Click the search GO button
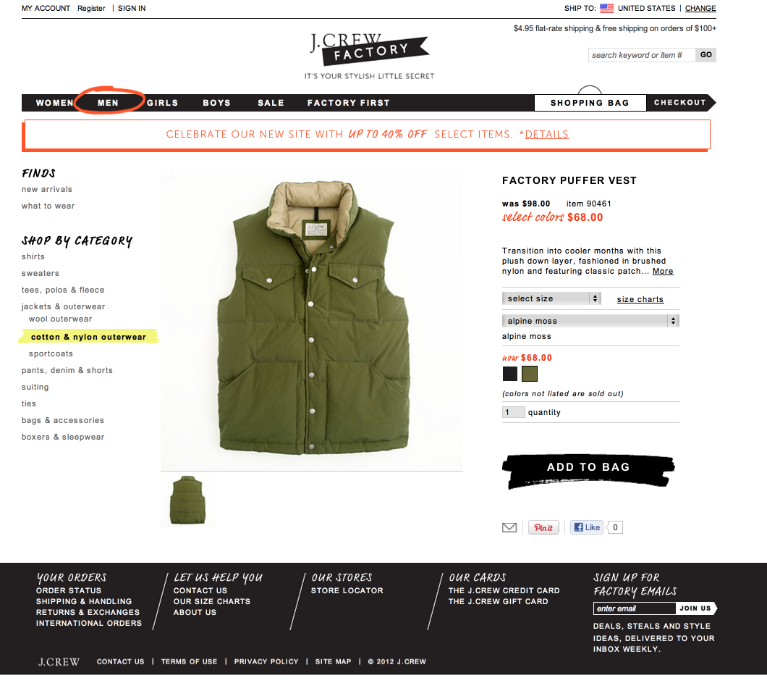The image size is (767, 691). click(705, 55)
